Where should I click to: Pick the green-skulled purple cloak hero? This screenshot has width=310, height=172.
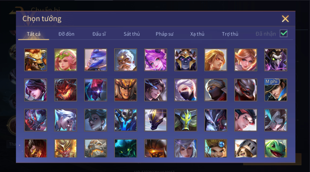[276, 60]
